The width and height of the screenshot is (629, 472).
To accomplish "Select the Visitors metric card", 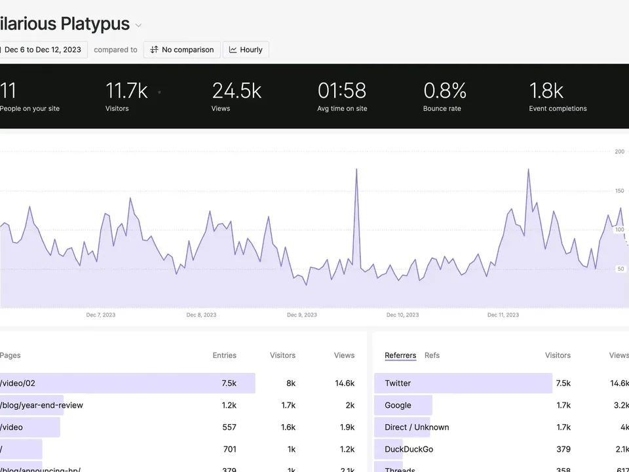I will 126,96.
